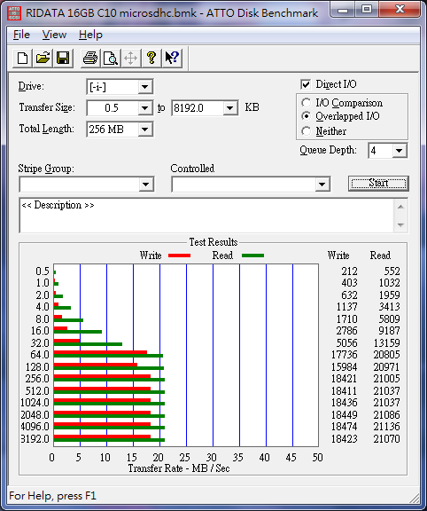The image size is (427, 511).
Task: Toggle the Direct I/O checkbox
Action: [x=306, y=84]
